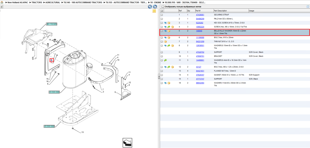The height and width of the screenshot is (148, 310).
Task: Click the table options icon at top right
Action: [x=308, y=6]
